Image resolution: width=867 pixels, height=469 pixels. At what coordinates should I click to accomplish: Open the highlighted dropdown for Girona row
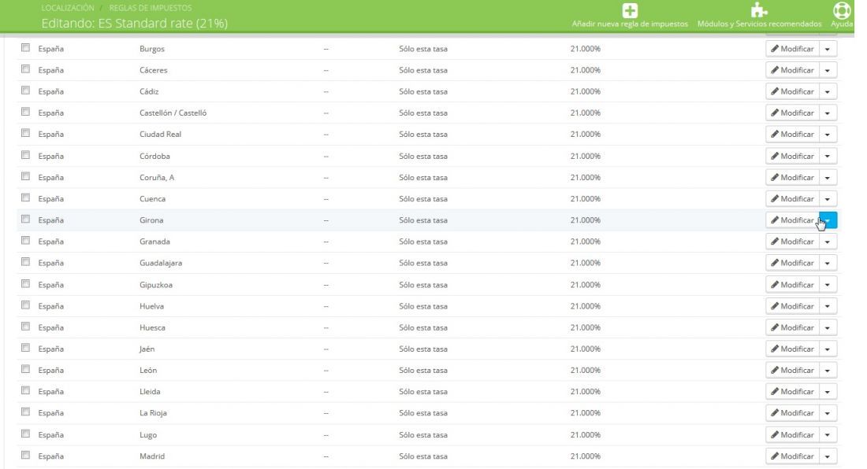tap(828, 220)
